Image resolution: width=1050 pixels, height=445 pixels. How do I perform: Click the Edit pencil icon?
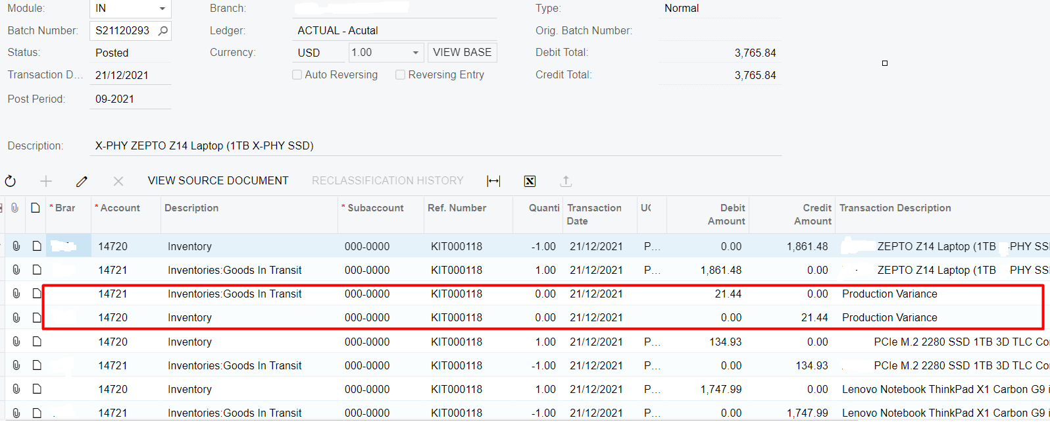(x=82, y=181)
